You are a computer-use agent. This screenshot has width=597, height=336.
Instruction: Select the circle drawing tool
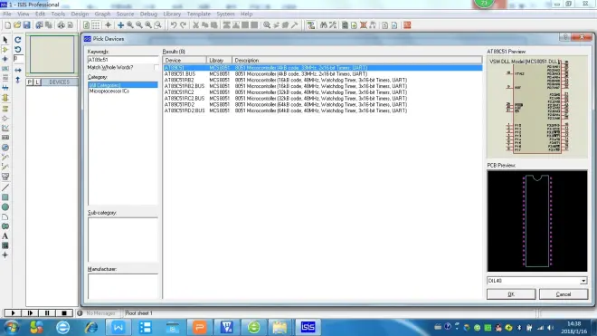tap(5, 207)
